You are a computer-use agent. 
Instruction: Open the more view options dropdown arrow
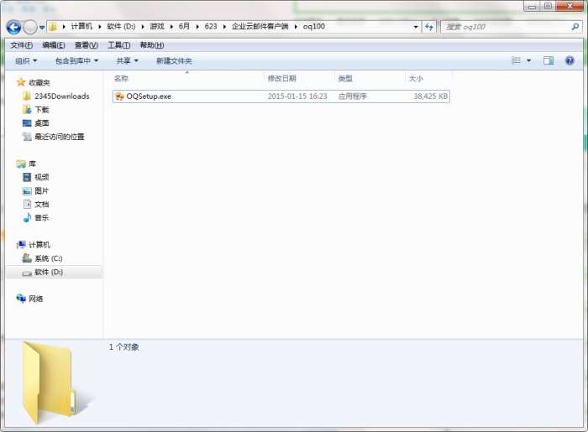tap(528, 60)
